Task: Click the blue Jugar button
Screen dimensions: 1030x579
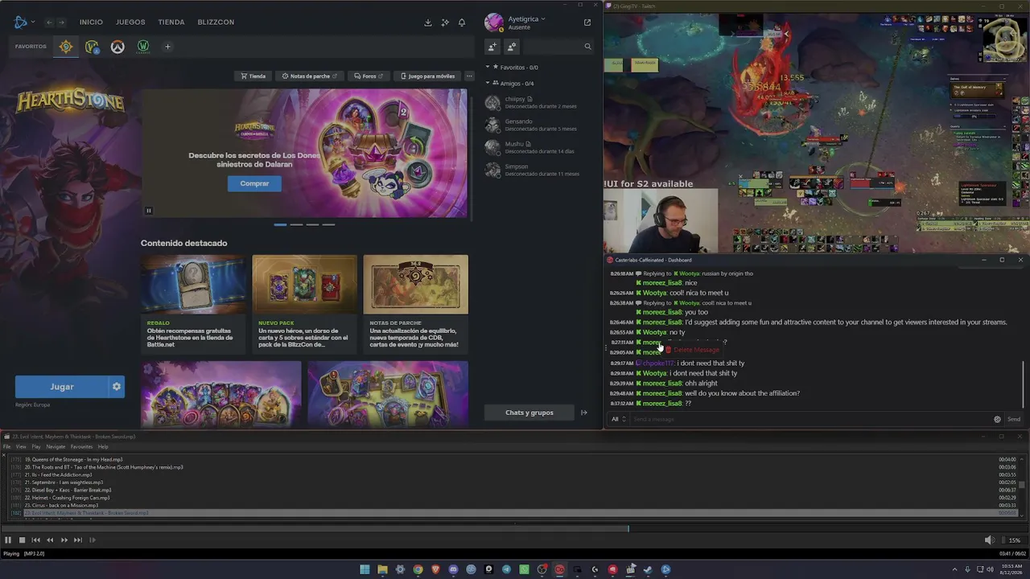Action: pyautogui.click(x=61, y=387)
